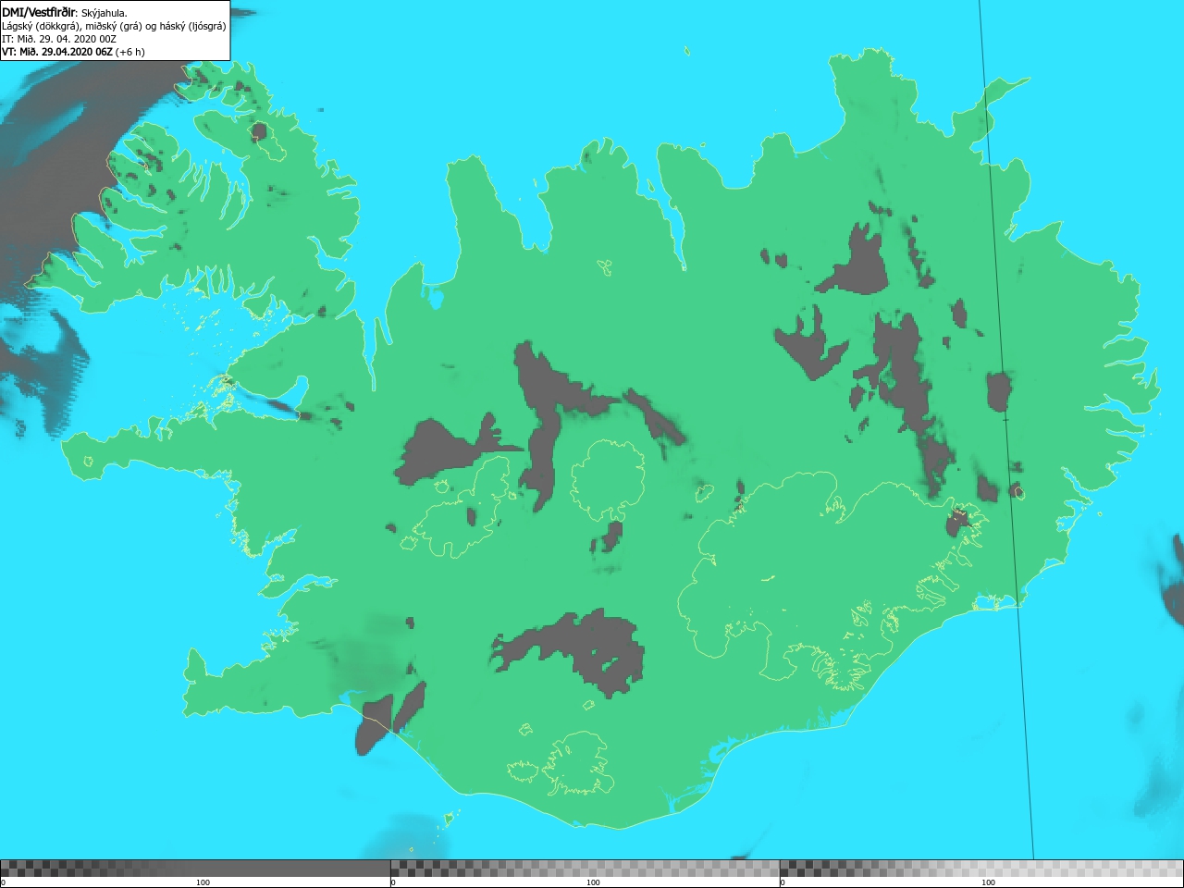
Task: Click the 'VT: Mið. 29.04.2020 06Z (+6 h)' line
Action: (x=73, y=52)
